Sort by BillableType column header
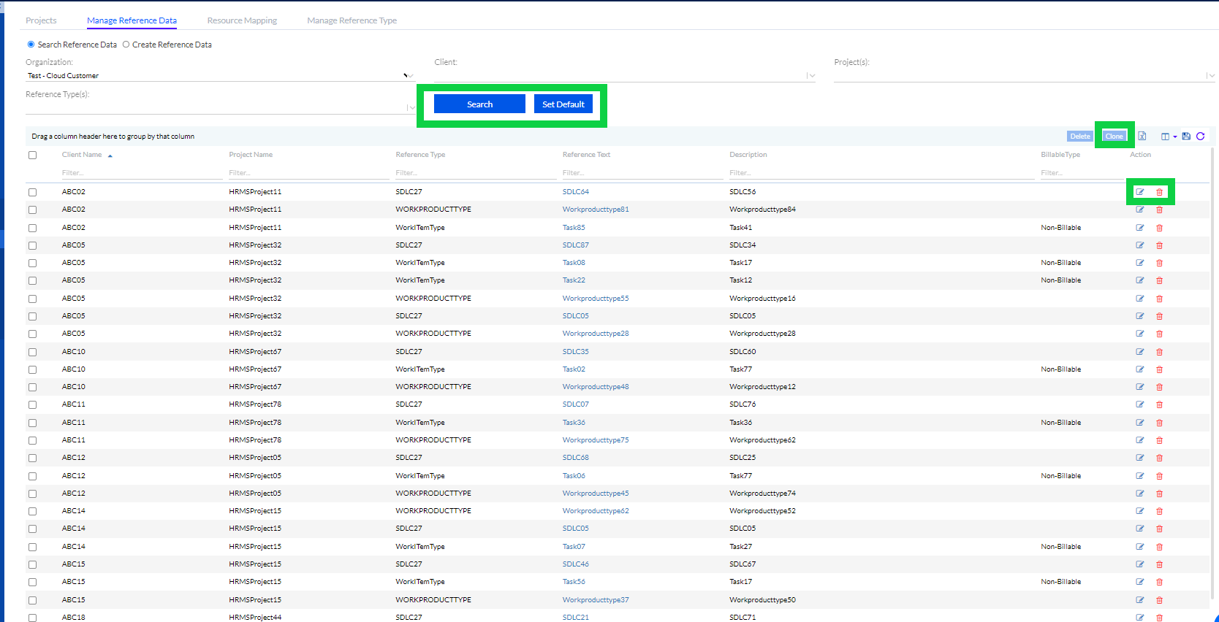The width and height of the screenshot is (1219, 622). (1060, 155)
